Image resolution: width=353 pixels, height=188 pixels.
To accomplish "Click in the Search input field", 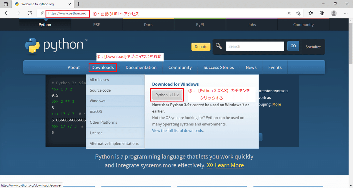I will (x=255, y=46).
